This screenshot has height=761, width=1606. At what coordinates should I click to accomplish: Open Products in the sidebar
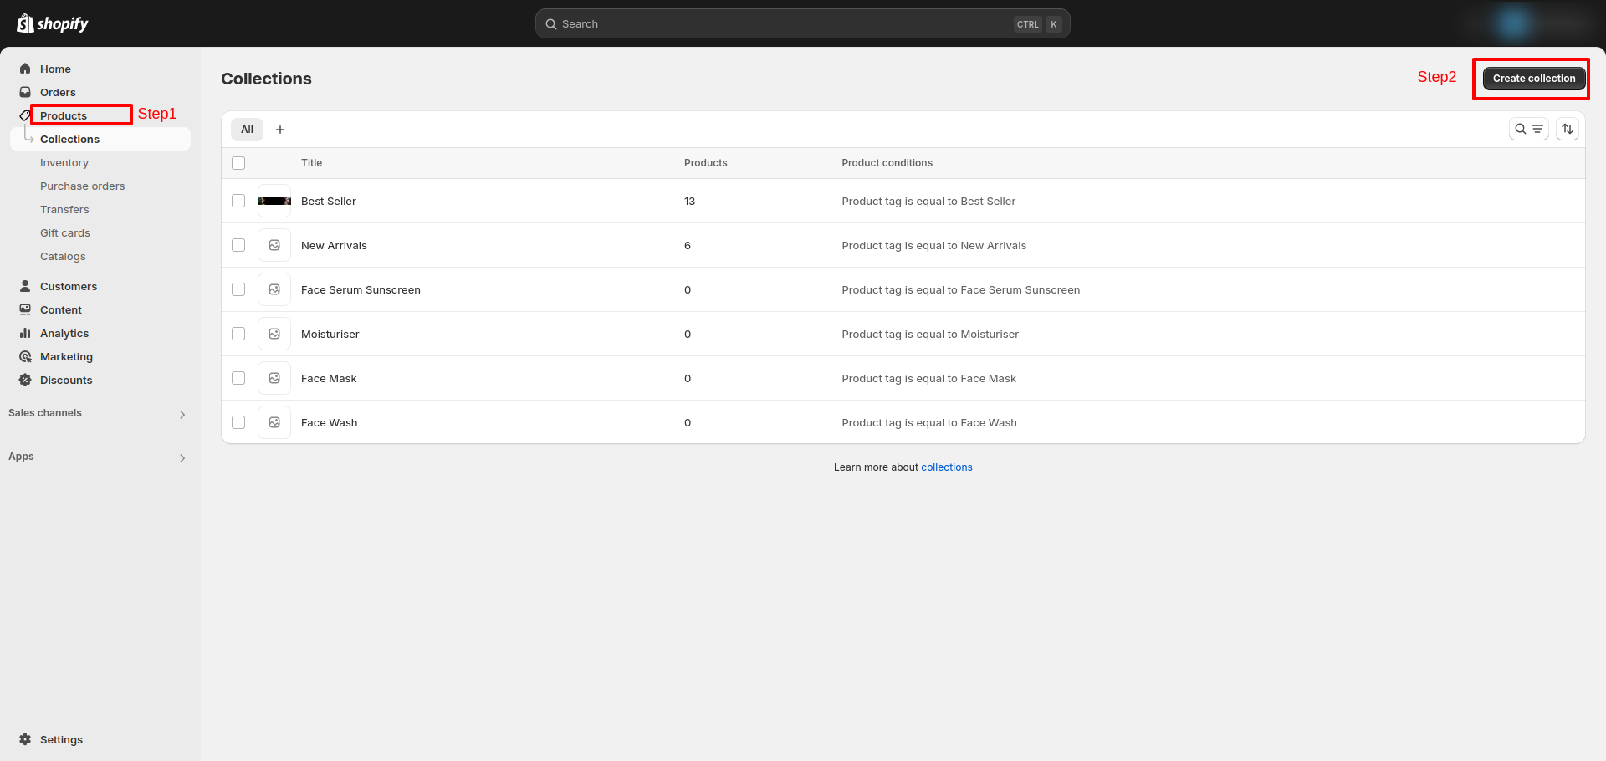[64, 115]
